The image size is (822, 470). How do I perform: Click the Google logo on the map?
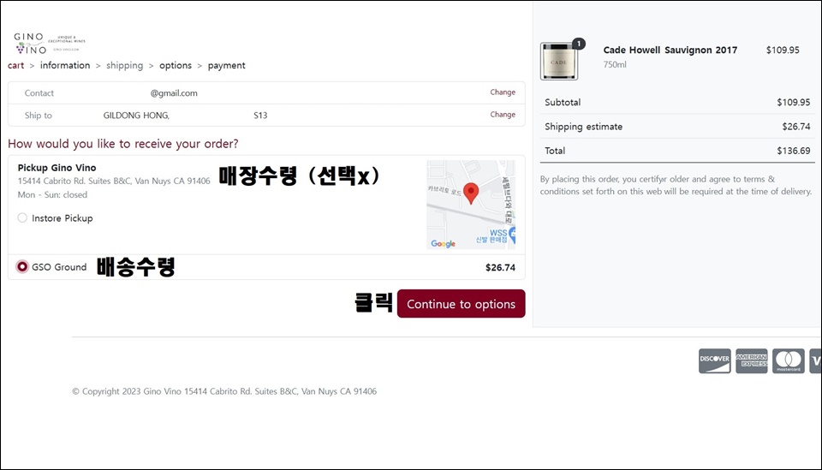click(443, 244)
